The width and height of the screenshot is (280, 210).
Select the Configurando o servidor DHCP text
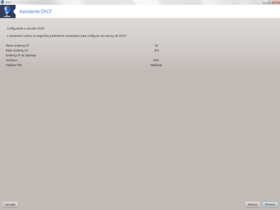point(26,28)
